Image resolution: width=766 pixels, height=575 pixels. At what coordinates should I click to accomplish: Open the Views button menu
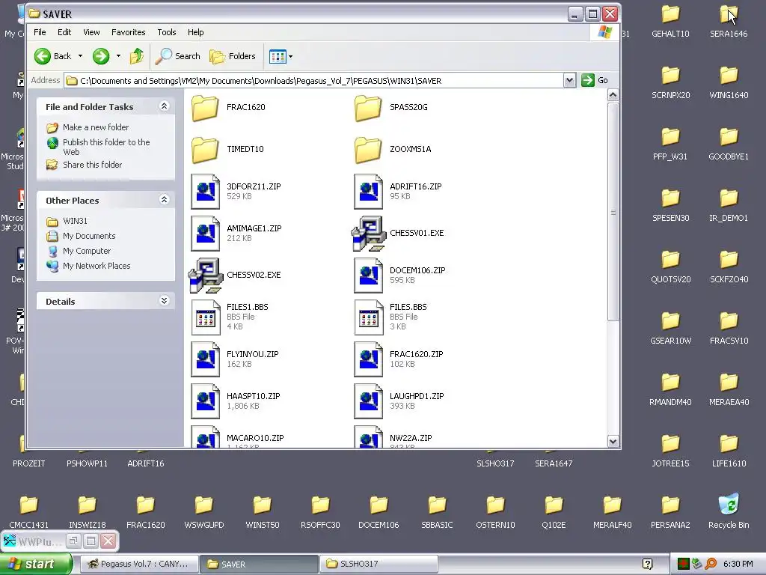tap(281, 56)
